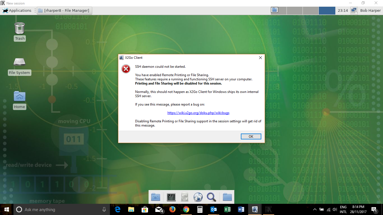Click the 8:14 PM date and time

pyautogui.click(x=358, y=209)
